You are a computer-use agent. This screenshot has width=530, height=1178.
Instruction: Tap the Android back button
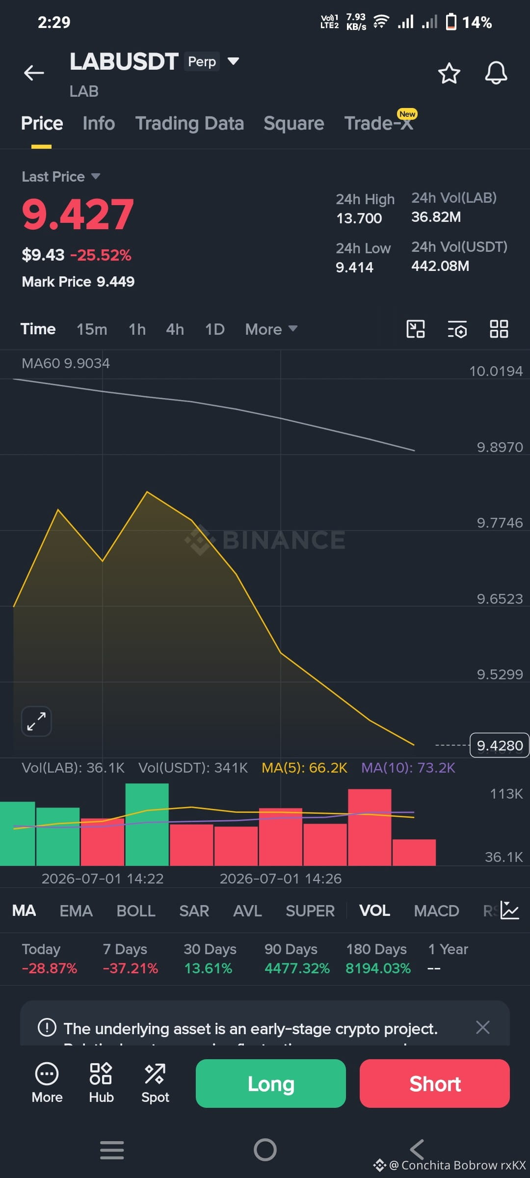tap(417, 1150)
